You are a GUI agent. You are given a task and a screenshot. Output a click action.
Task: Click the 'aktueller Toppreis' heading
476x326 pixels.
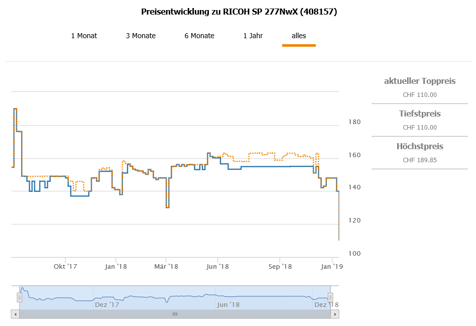coord(420,81)
